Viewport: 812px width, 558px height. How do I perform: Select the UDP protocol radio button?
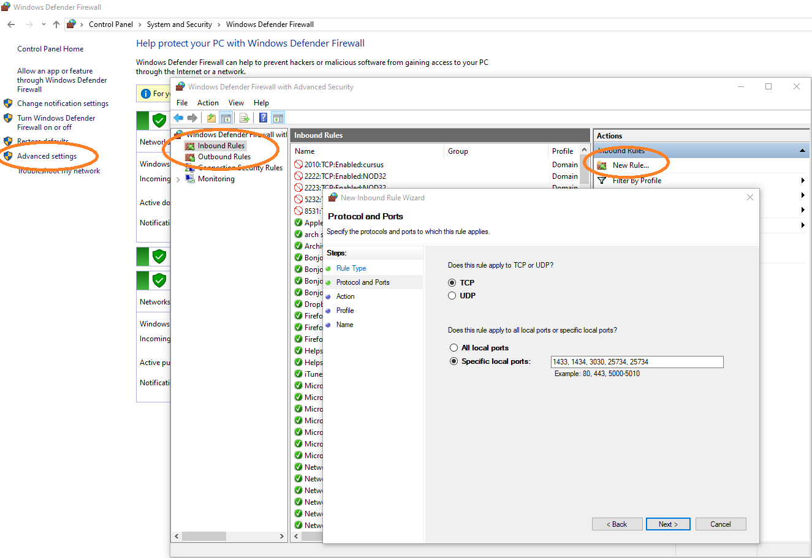point(452,295)
